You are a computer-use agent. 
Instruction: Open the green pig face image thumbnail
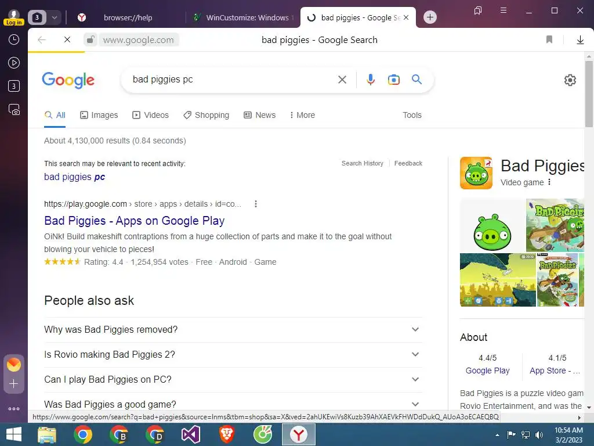point(492,225)
